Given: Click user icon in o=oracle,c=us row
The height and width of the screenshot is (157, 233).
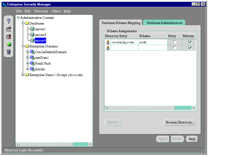Looking at the screenshot, I should [108, 42].
